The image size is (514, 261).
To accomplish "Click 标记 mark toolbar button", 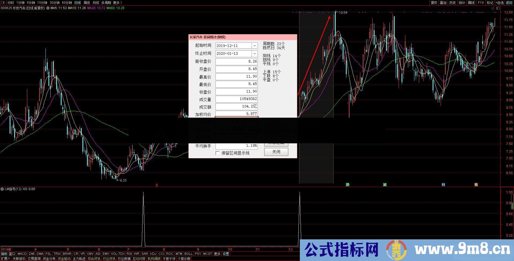I will [490, 3].
